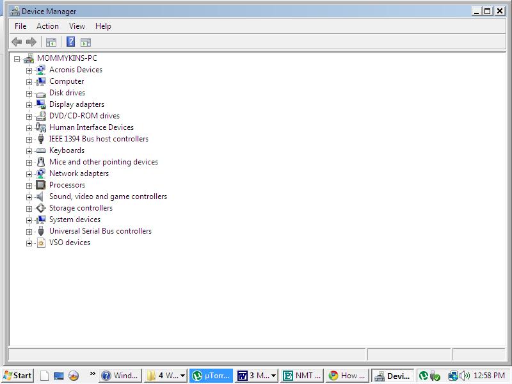Click the Human Interface Devices category icon
The image size is (512, 384).
pos(41,127)
